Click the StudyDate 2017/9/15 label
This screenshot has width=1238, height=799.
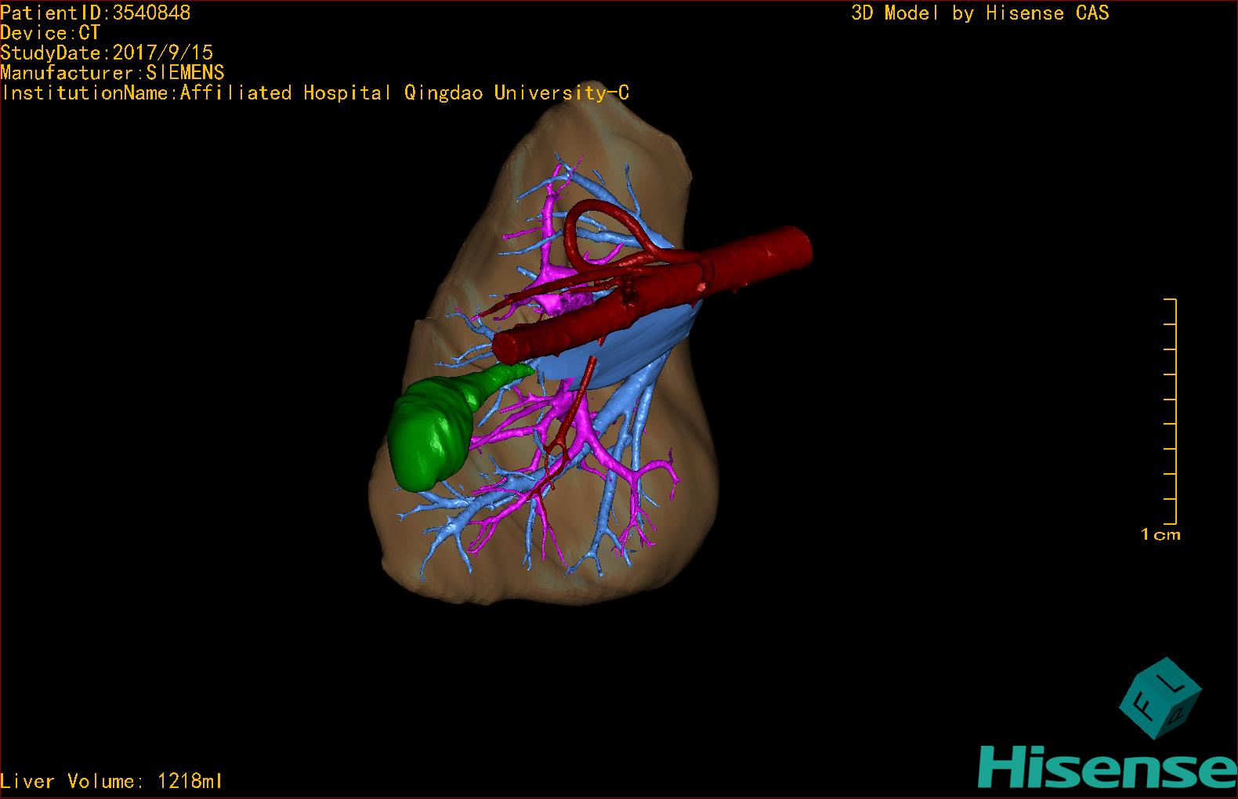coord(107,52)
